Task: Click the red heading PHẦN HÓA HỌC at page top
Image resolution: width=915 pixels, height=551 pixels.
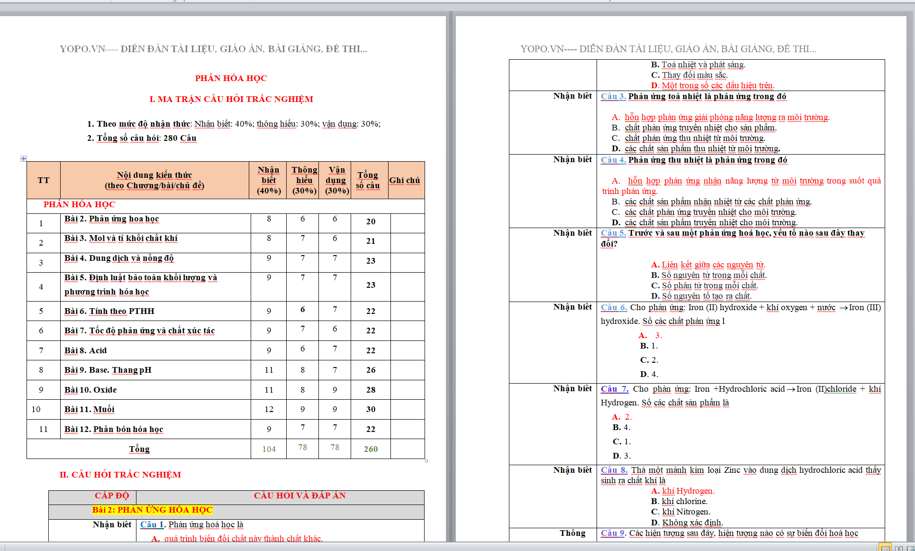Action: pyautogui.click(x=231, y=78)
